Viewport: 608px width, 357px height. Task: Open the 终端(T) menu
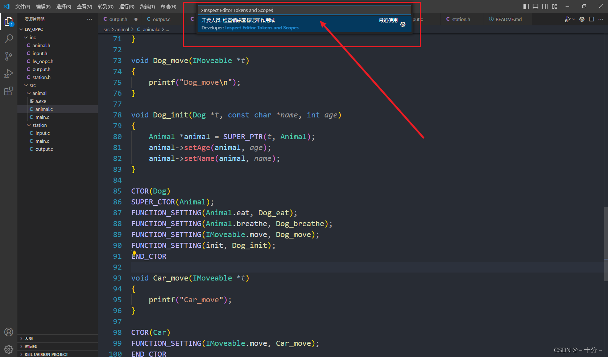coord(148,7)
